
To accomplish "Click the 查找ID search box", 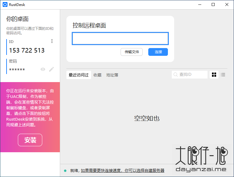I will coord(190,75).
